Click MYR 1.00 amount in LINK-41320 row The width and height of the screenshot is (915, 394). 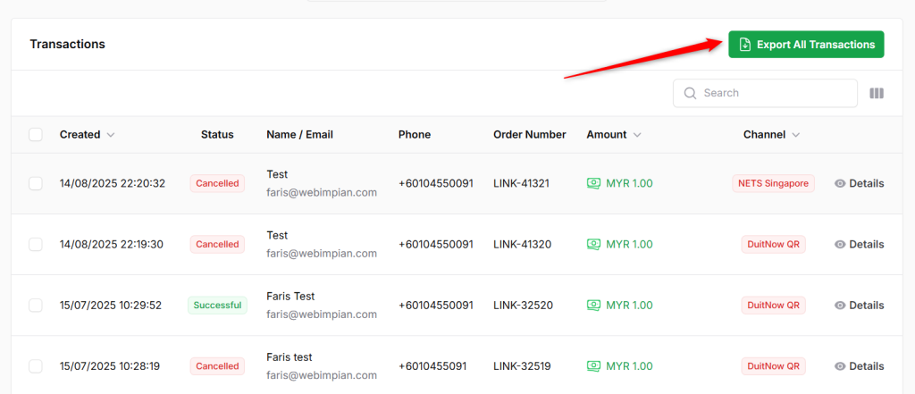[629, 244]
